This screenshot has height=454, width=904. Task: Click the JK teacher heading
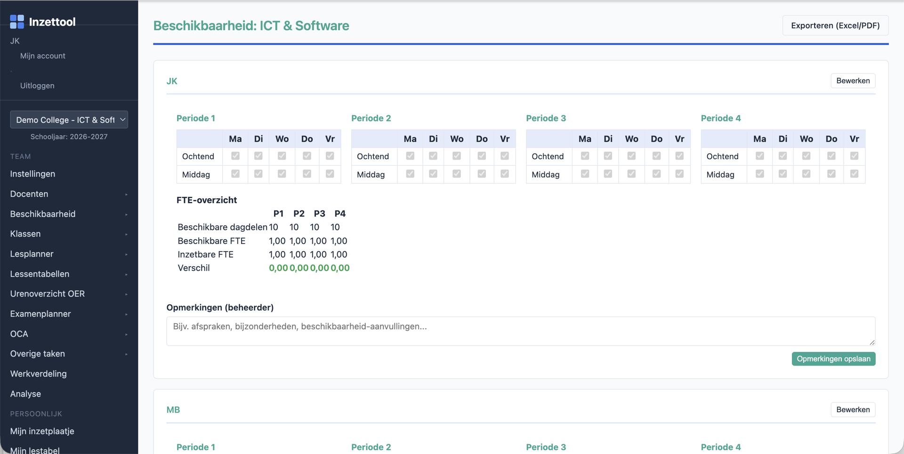tap(172, 81)
